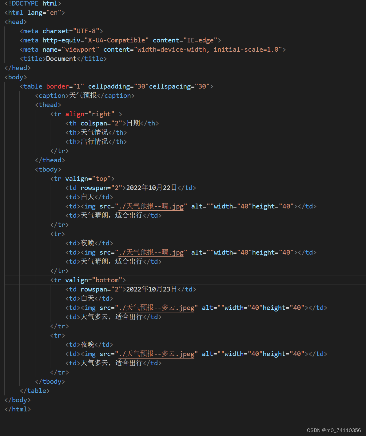Click the closing html tag
Screen dimensions: 366x436
tap(18, 409)
